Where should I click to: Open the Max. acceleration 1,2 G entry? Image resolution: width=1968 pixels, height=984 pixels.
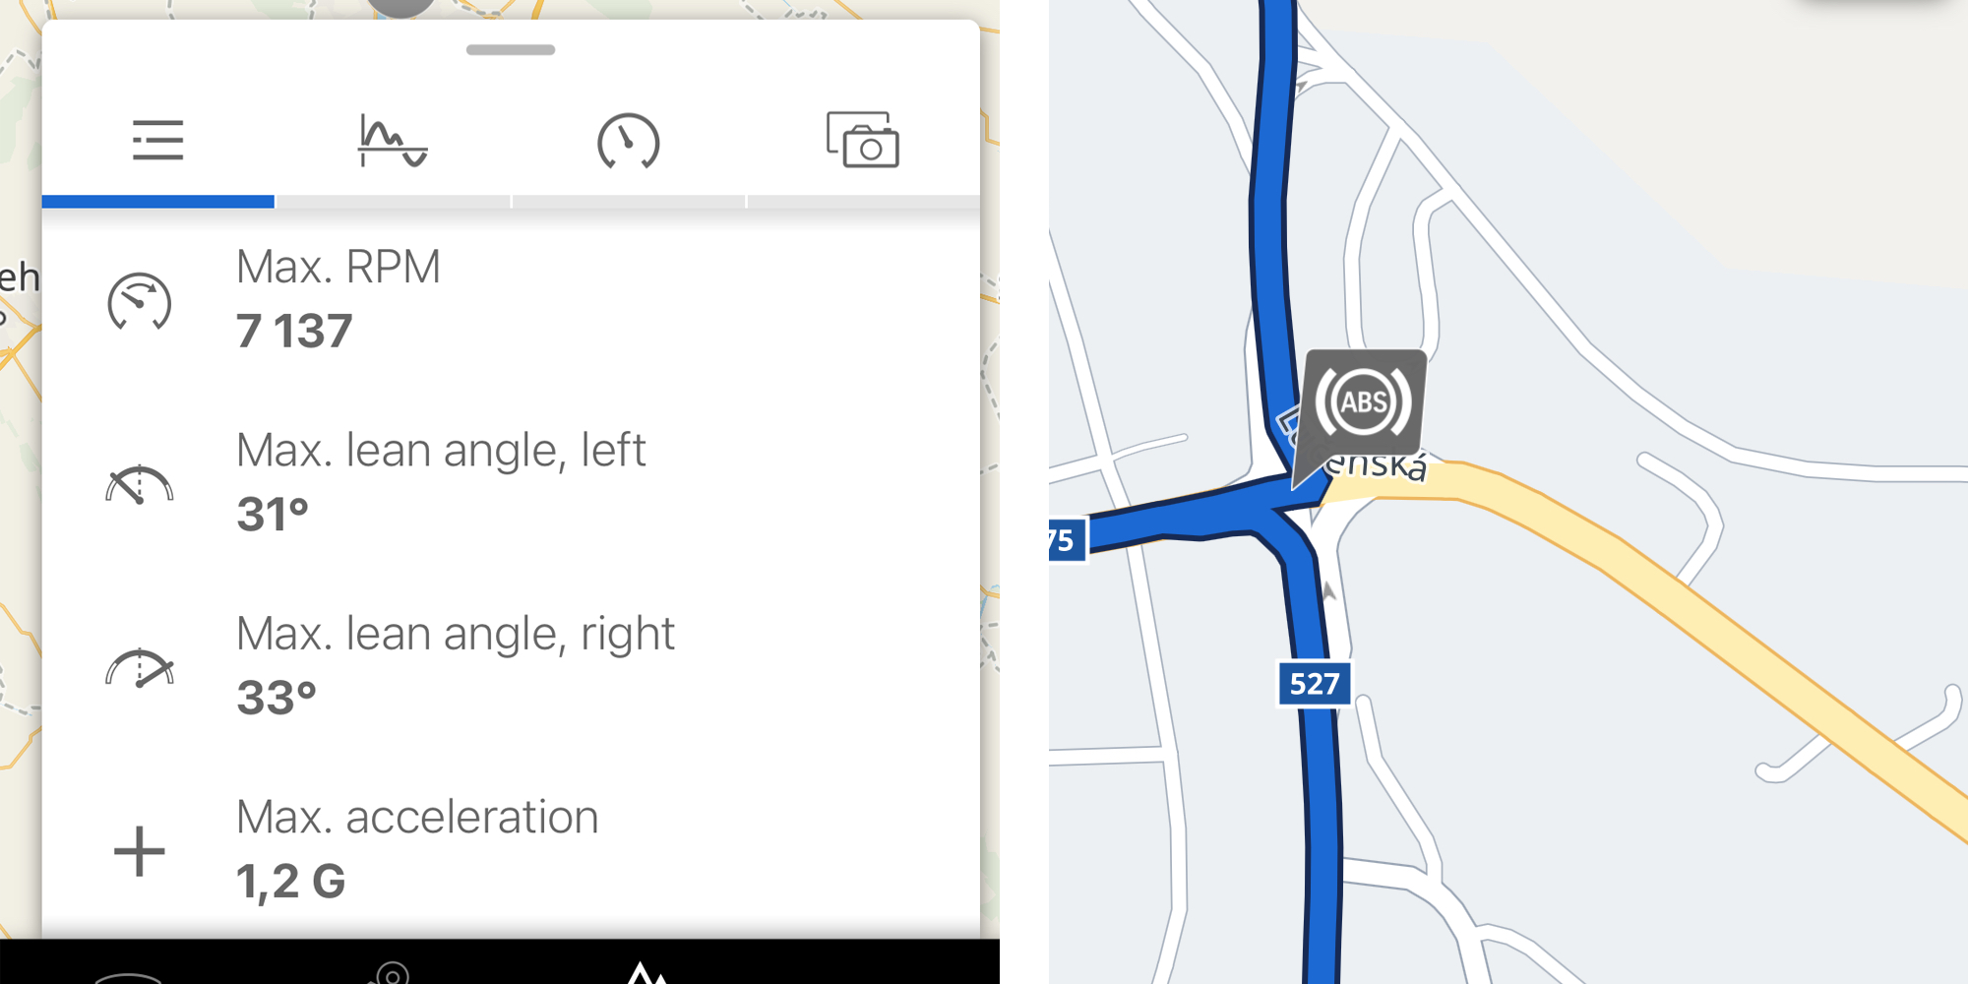(511, 850)
